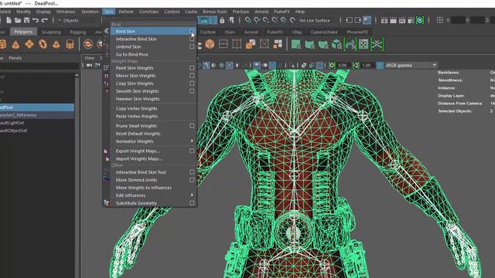Click the green-bracketed icon in the status line
Viewport: 495px width, 278px height.
[x=420, y=21]
